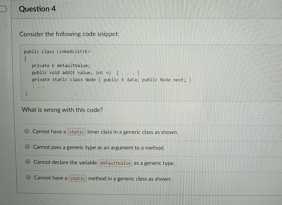Choose the radio for 'Cannot pass a generic type'

27,146
